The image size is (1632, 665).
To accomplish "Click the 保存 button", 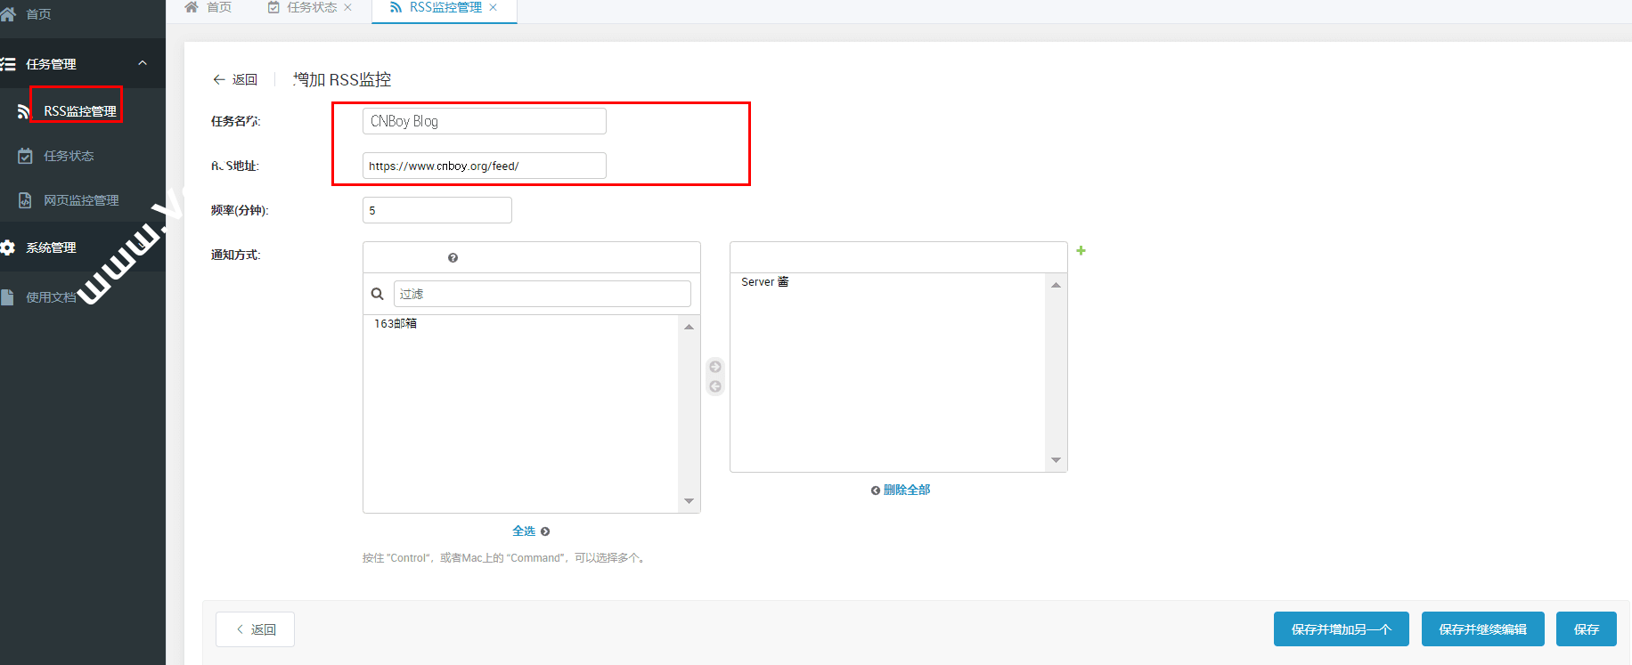I will click(1586, 629).
